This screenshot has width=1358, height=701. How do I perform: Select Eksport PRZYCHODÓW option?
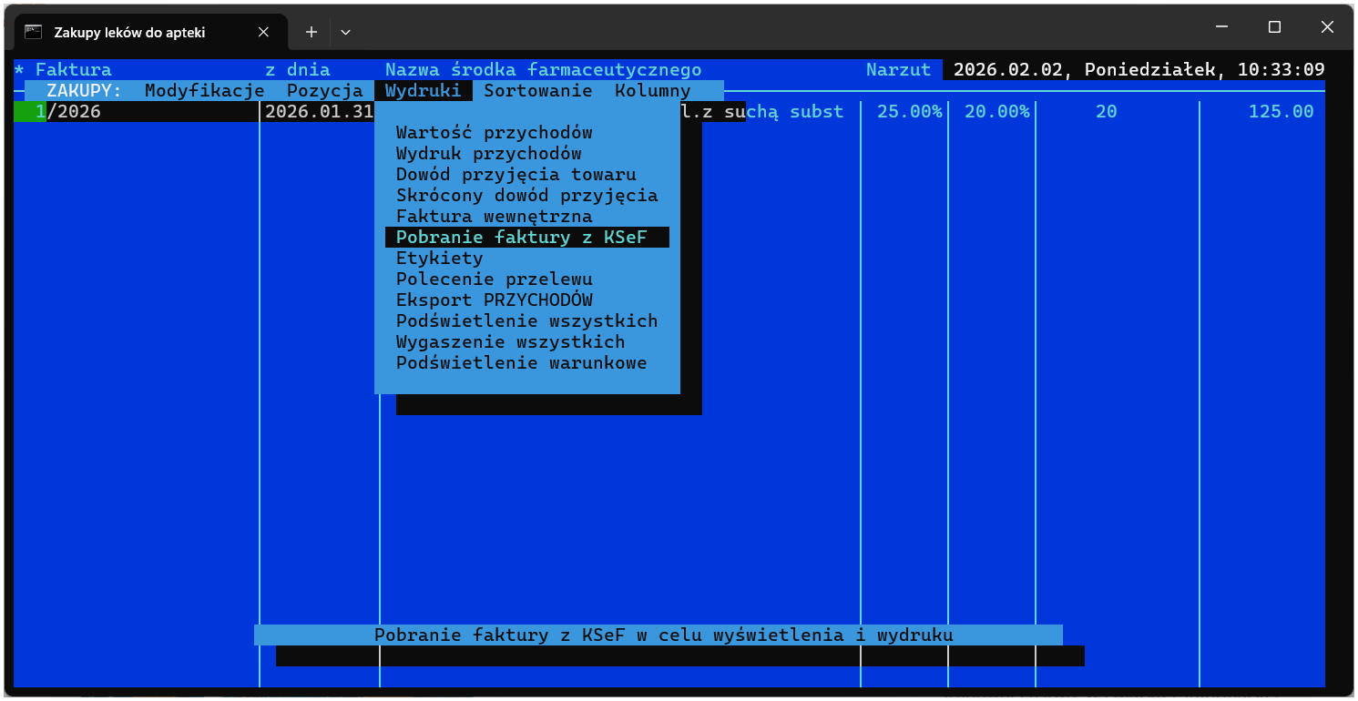[x=495, y=300]
